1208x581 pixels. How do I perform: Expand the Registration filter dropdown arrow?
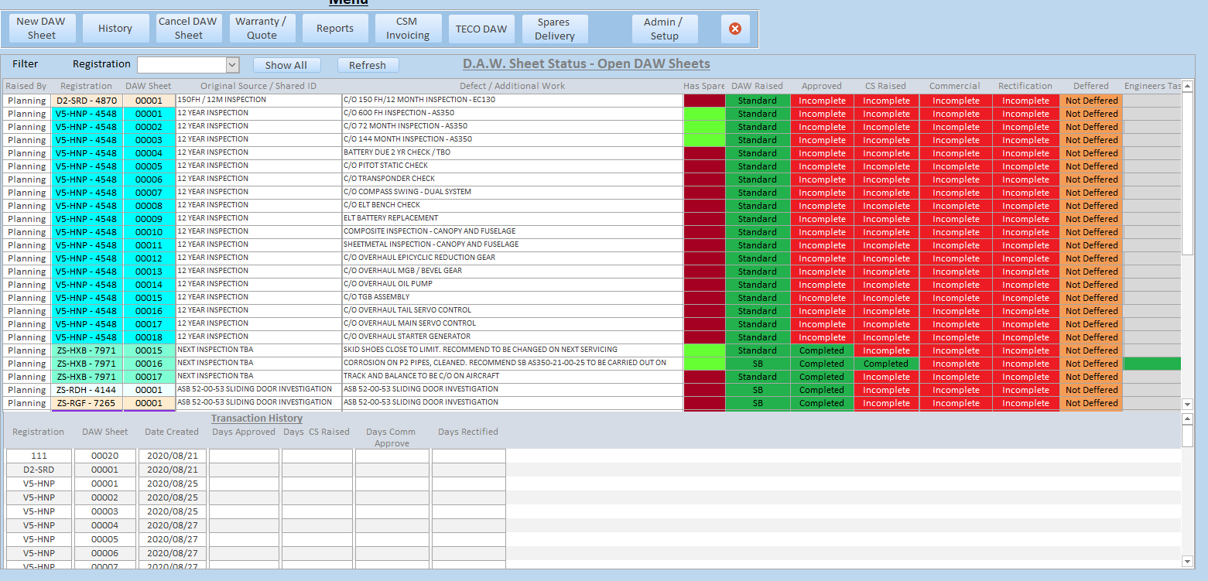pyautogui.click(x=232, y=65)
